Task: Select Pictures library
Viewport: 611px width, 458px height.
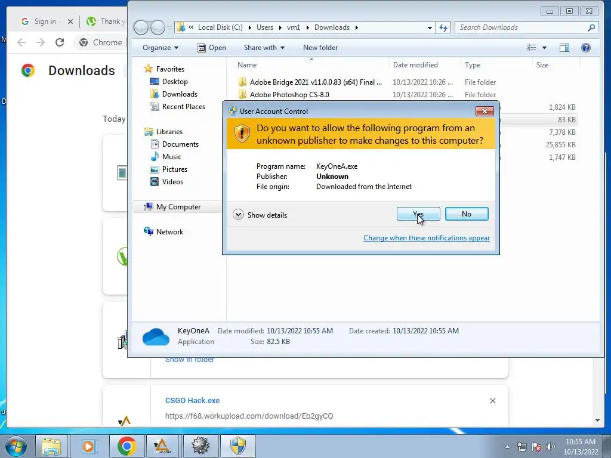Action: (175, 169)
